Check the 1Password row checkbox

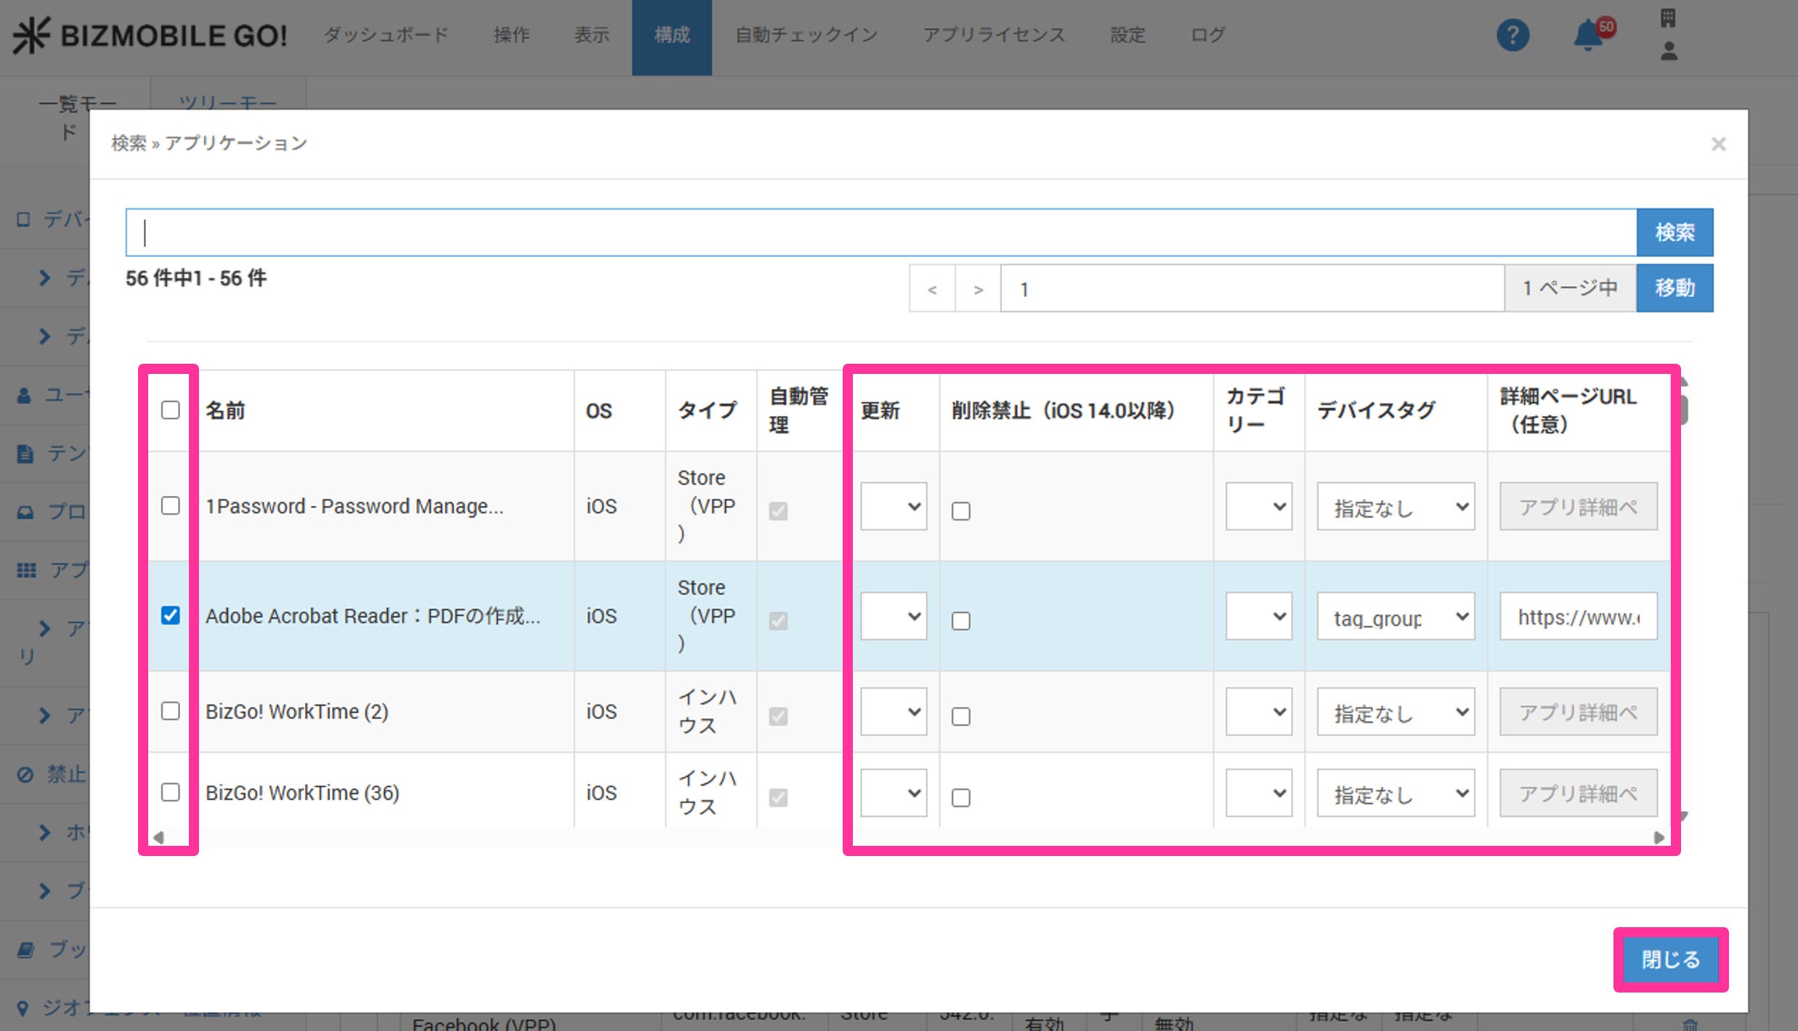[171, 505]
